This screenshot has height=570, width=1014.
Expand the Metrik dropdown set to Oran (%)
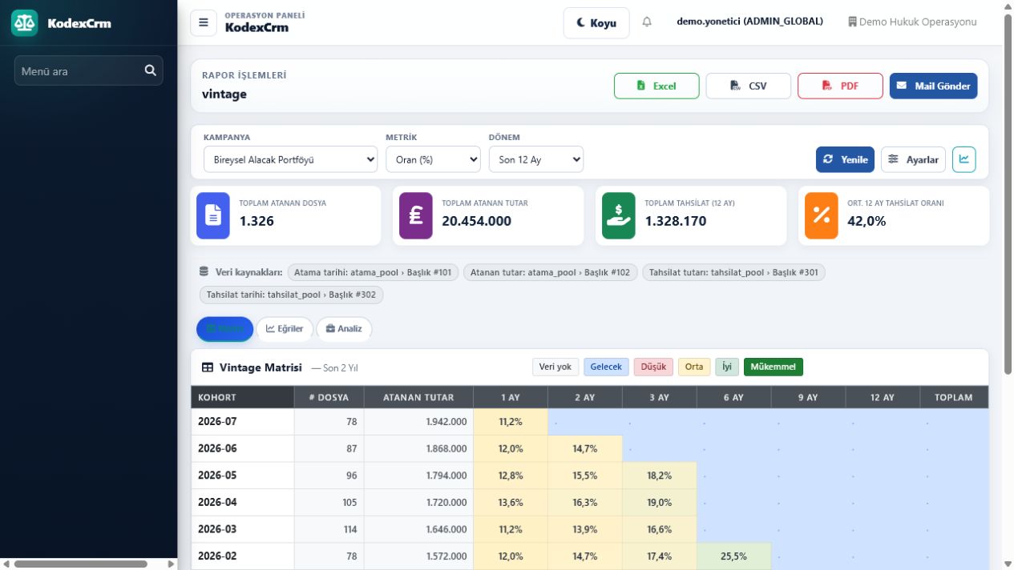tap(433, 159)
